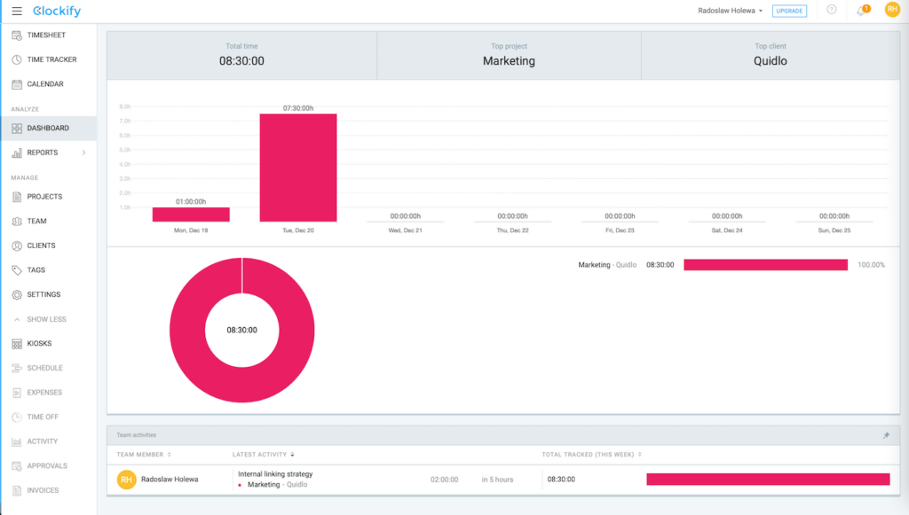
Task: Click the Sun, Dec 25 axis label
Action: pos(834,230)
